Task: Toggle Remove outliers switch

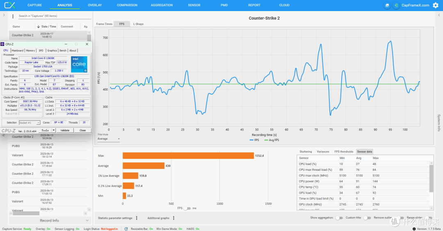Action: (x=400, y=218)
